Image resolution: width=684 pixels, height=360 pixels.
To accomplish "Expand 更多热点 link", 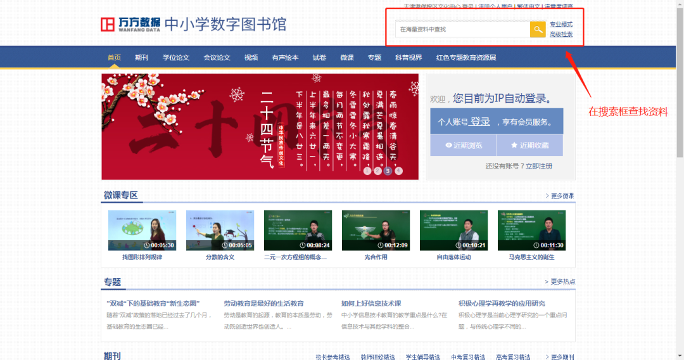I will tap(560, 281).
